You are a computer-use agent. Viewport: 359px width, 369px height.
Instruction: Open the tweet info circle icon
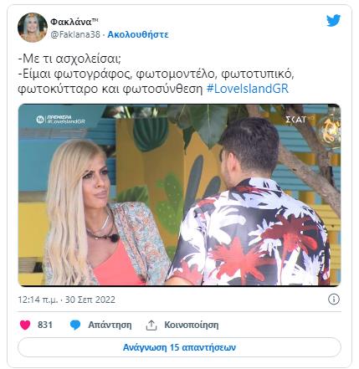[x=334, y=300]
